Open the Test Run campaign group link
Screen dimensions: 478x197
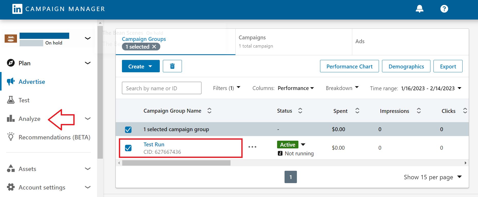pos(154,145)
